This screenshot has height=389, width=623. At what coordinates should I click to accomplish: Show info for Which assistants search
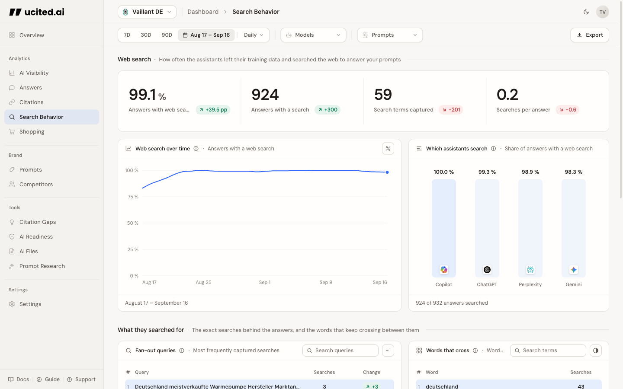[493, 148]
